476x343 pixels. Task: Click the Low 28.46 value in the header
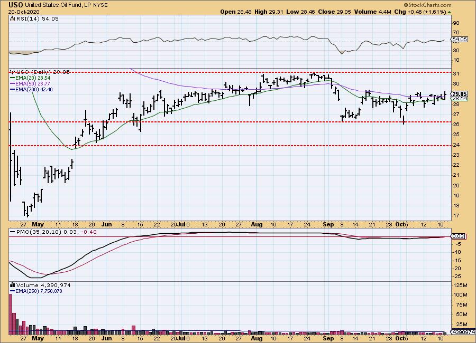(x=301, y=12)
